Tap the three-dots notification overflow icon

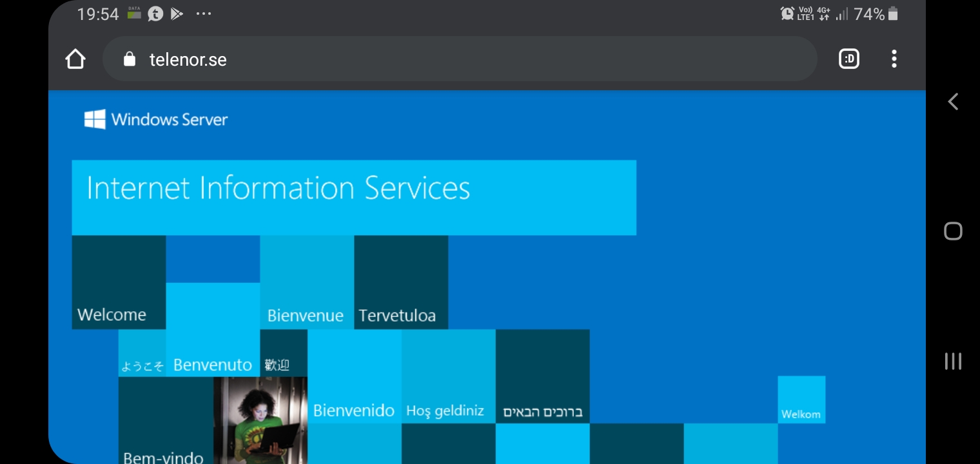point(204,14)
